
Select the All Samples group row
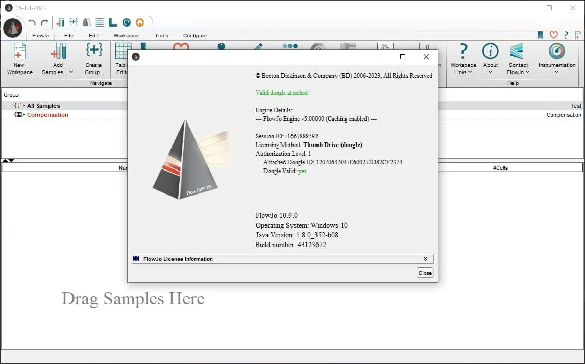click(64, 106)
